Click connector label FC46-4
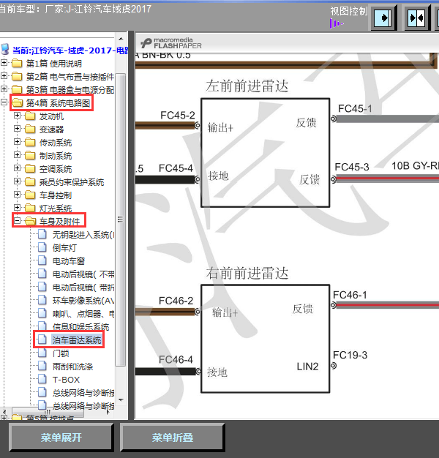 [x=176, y=359]
